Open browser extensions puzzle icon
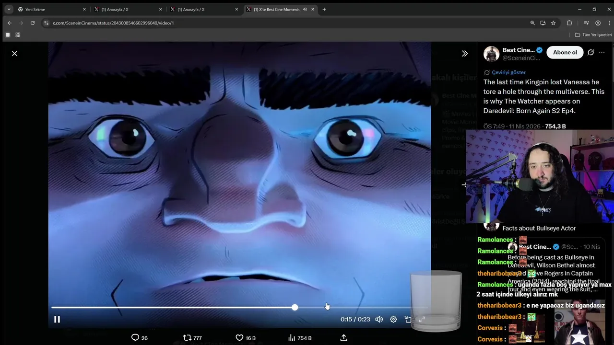This screenshot has width=614, height=345. tap(569, 23)
